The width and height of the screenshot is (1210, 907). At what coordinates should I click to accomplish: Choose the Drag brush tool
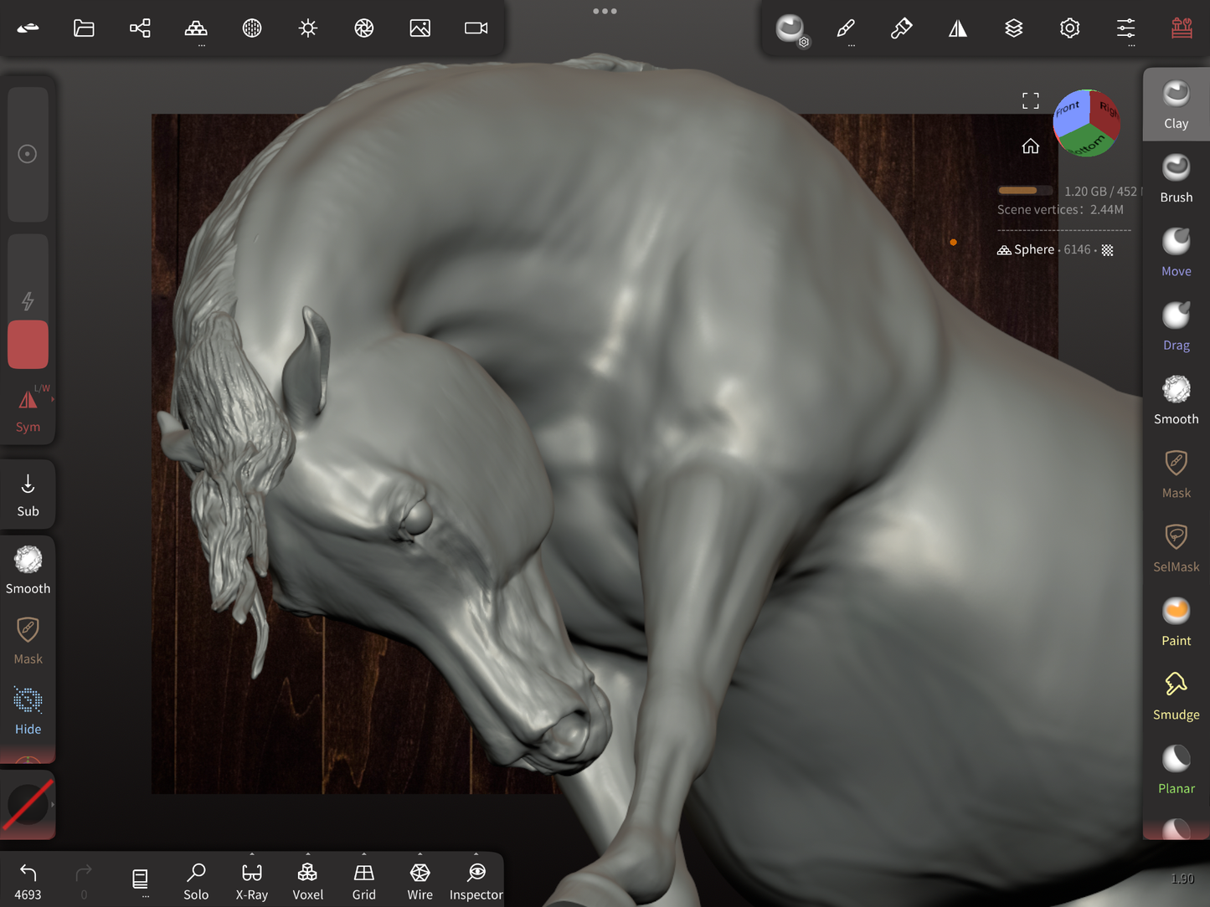1176,326
